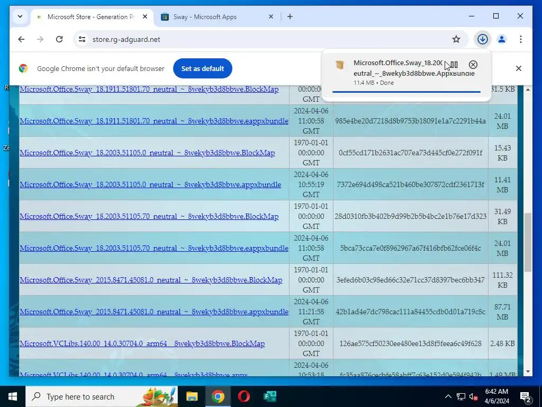Image resolution: width=542 pixels, height=407 pixels.
Task: Click the Chrome taskbar icon
Action: tap(218, 396)
